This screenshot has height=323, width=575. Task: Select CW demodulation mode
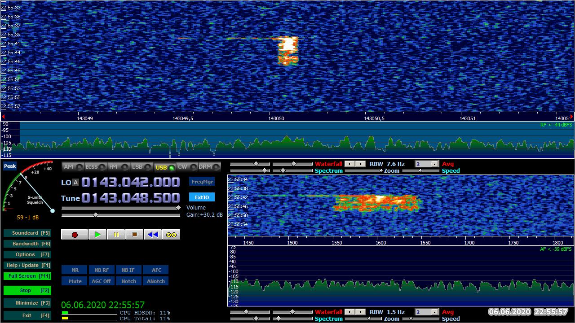pos(187,167)
